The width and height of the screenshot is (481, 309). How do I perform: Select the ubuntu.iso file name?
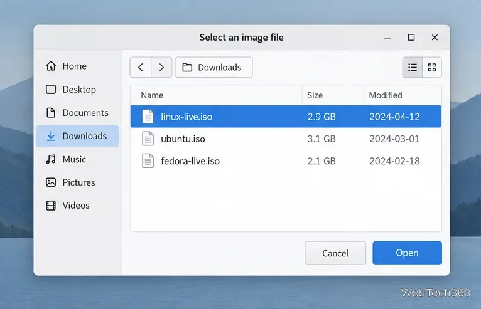tap(183, 139)
